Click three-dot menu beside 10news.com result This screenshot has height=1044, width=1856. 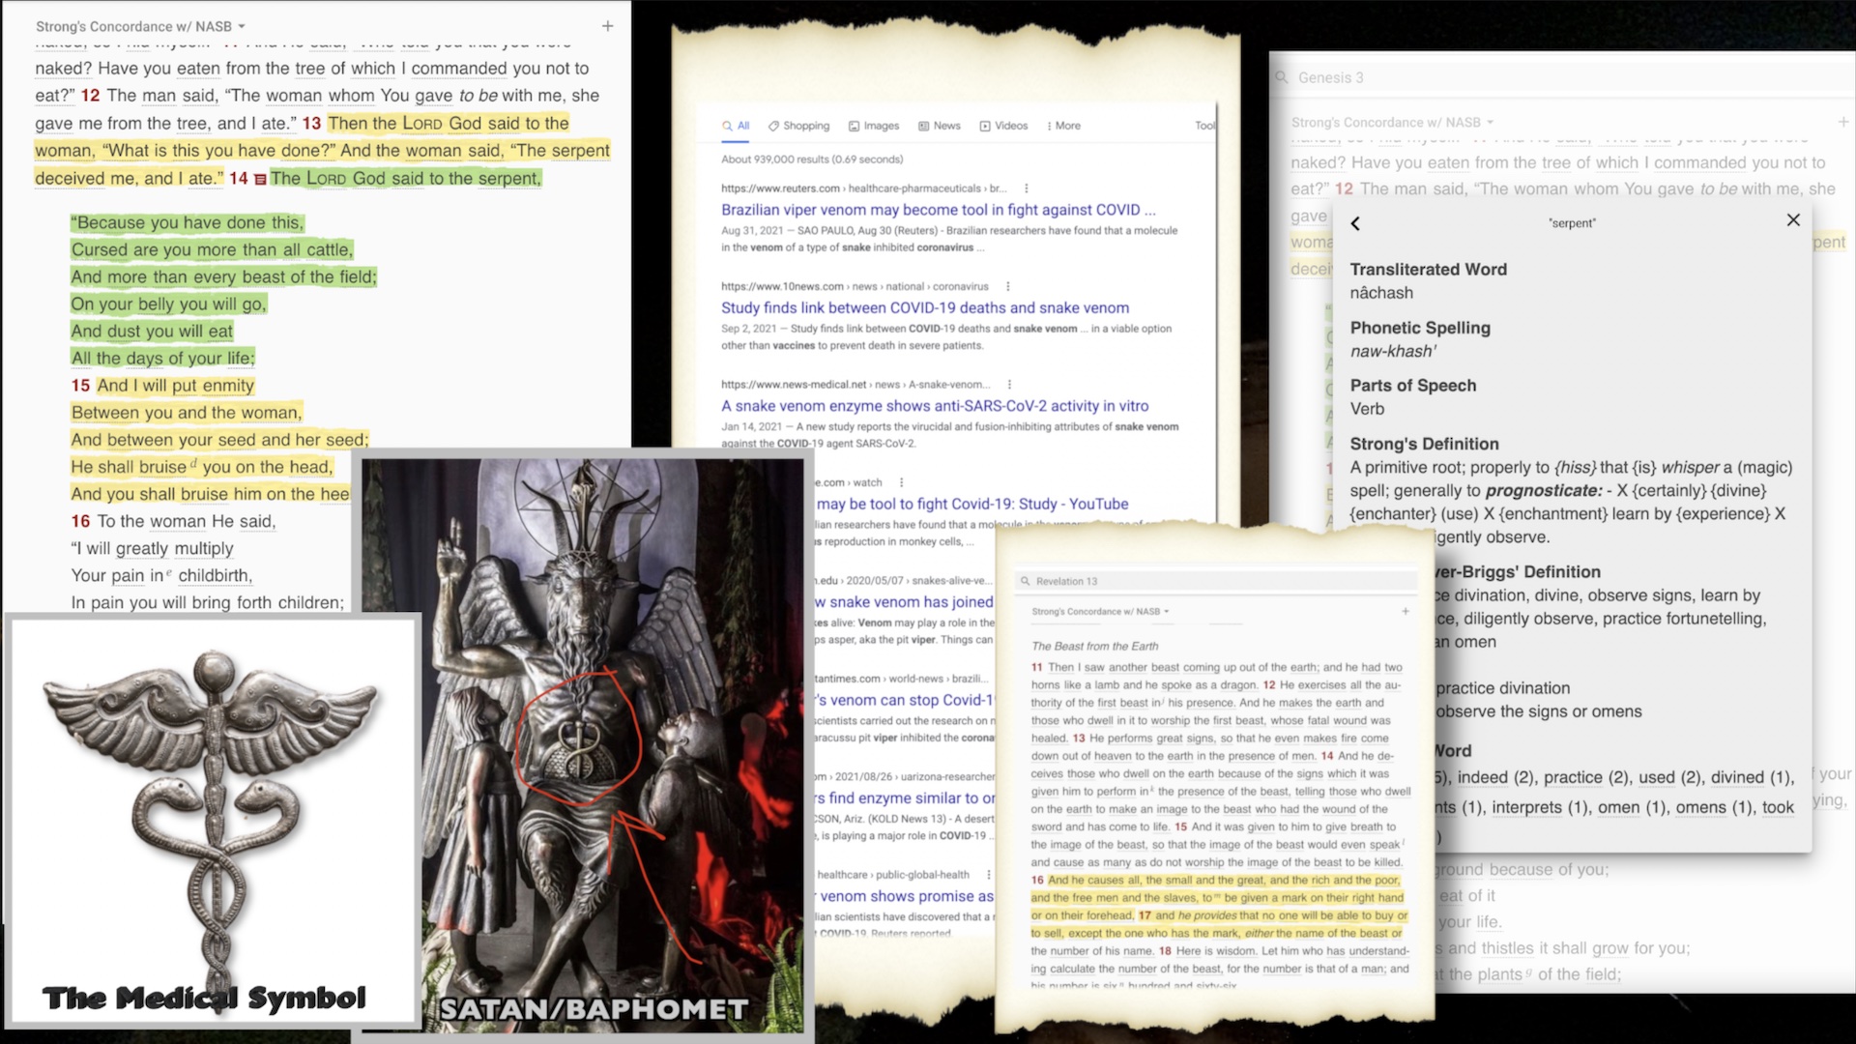[x=1008, y=286]
